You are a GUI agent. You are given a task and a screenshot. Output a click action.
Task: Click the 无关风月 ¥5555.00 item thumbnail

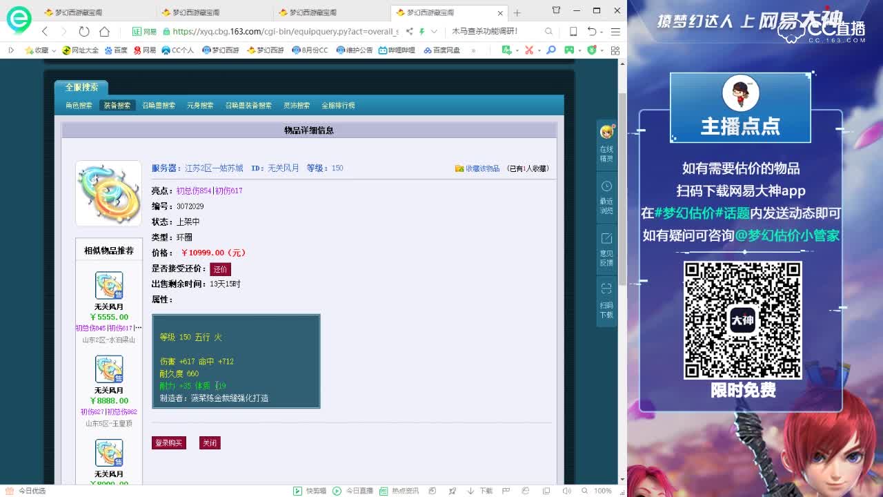click(x=108, y=285)
